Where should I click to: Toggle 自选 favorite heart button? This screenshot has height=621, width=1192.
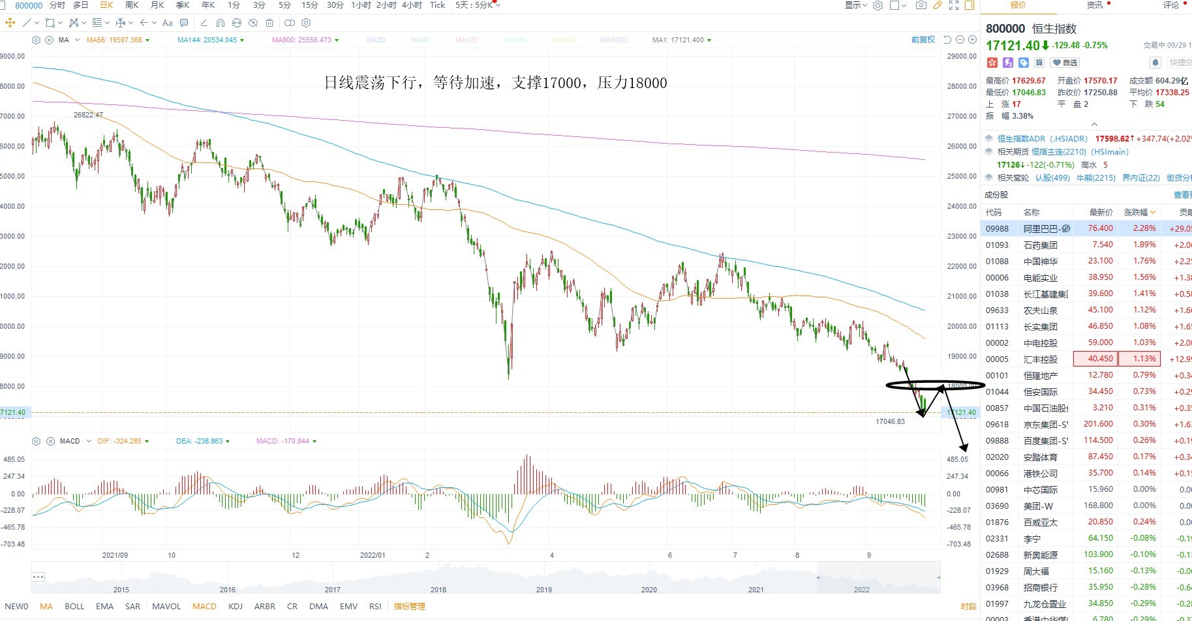coord(1065,63)
